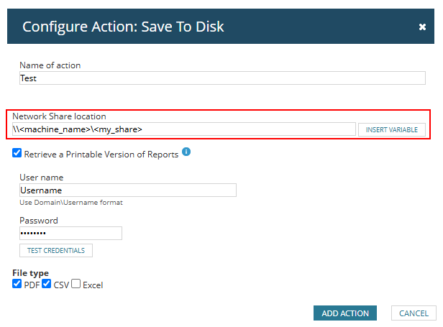Click the Password input field

coord(70,234)
